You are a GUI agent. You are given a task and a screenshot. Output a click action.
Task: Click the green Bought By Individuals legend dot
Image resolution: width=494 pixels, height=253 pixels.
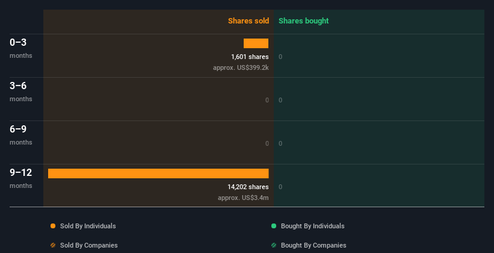click(x=274, y=226)
